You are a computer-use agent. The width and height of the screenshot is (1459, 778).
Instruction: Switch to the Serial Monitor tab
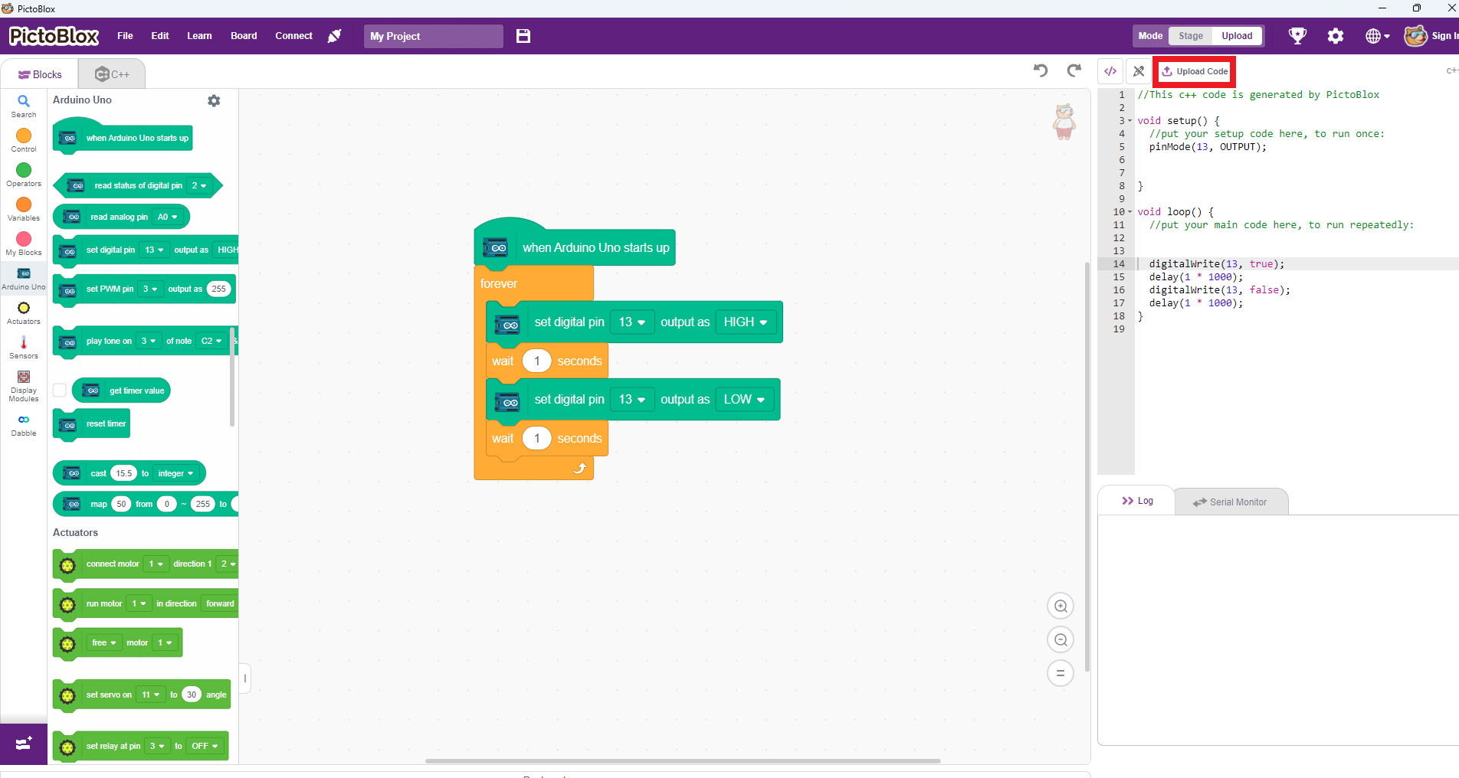1231,502
